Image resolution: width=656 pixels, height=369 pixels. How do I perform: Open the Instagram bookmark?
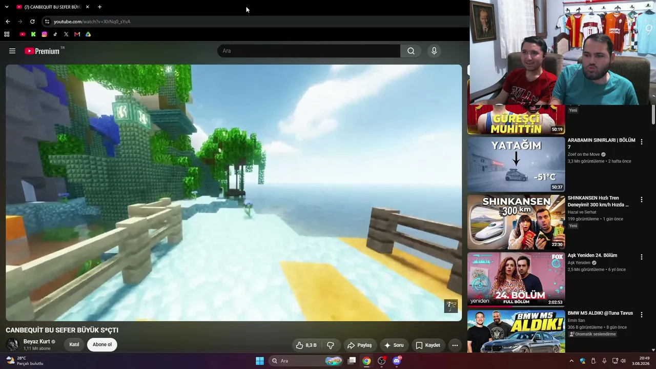(x=45, y=34)
